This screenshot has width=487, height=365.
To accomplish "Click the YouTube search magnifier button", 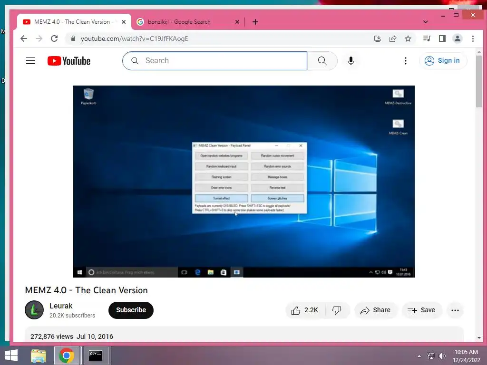I will click(x=322, y=61).
